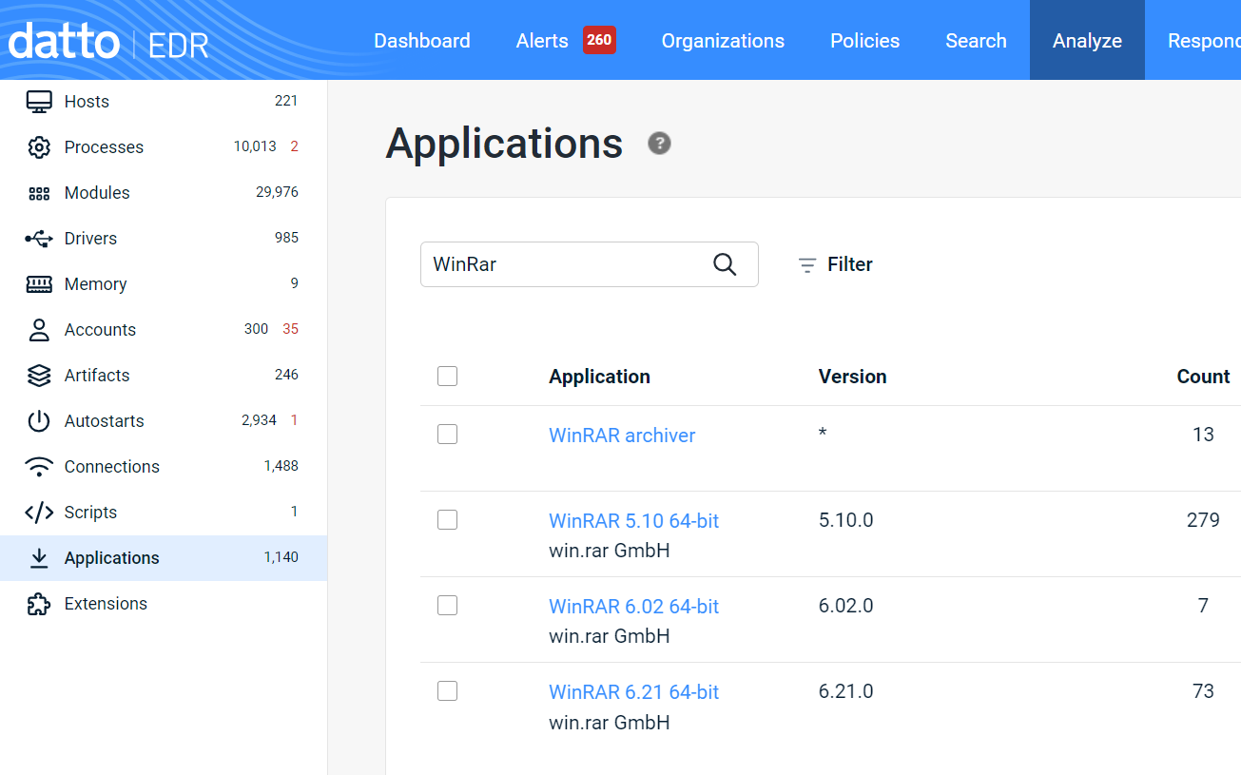
Task: Click the 260 alerts badge
Action: (x=599, y=40)
